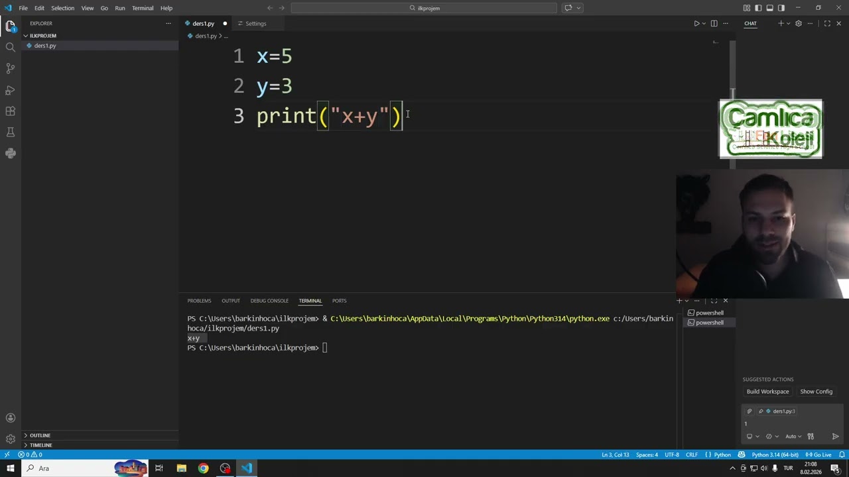Open the Python extension sidebar view
The width and height of the screenshot is (849, 477).
click(11, 153)
